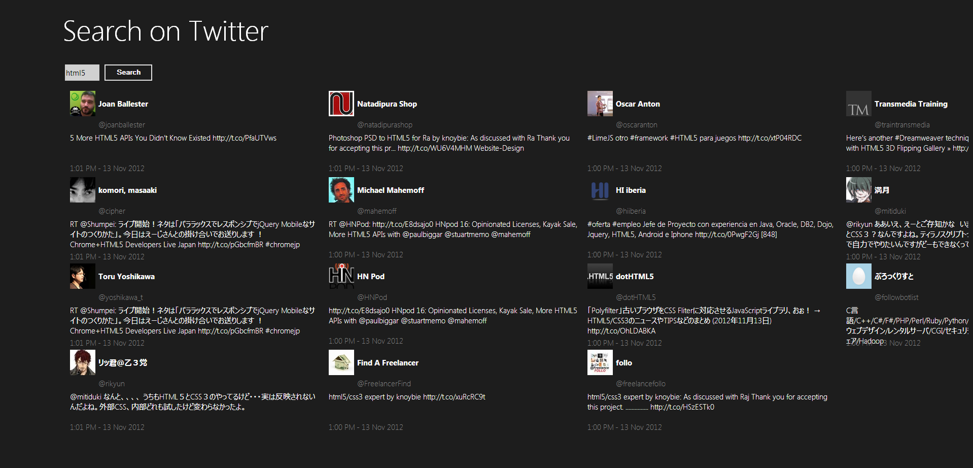Select Oscar Anton's profile picture
The width and height of the screenshot is (973, 468).
coord(600,104)
